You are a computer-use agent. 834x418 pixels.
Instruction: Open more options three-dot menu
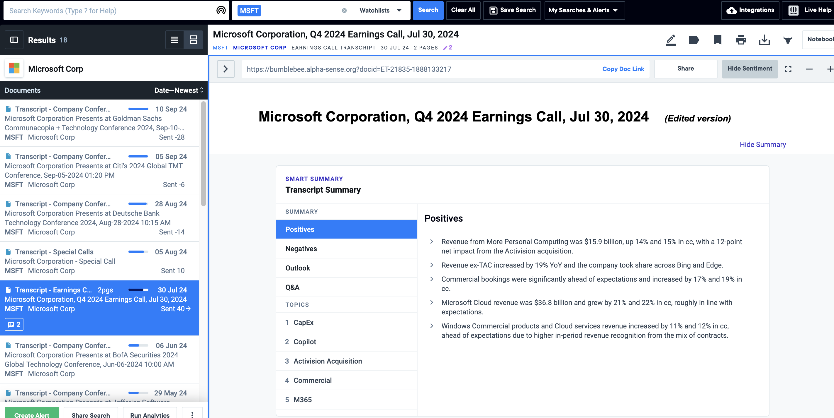pyautogui.click(x=192, y=414)
